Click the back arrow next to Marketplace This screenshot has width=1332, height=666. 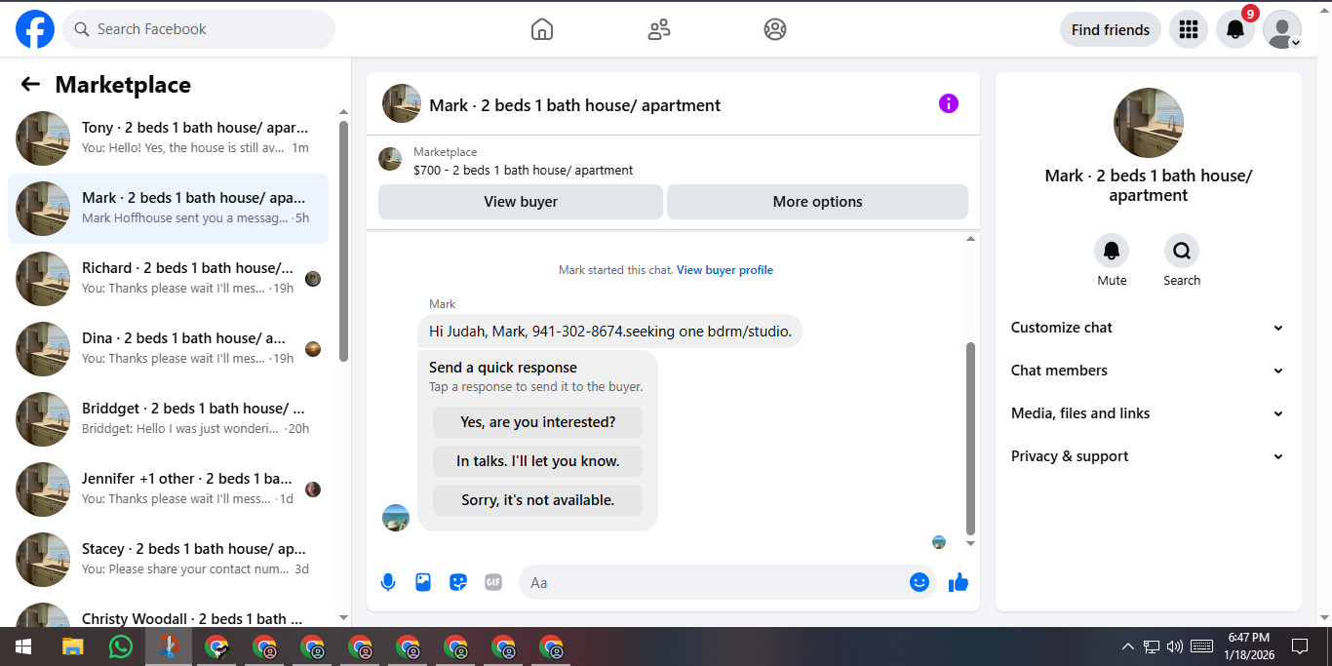click(x=30, y=85)
